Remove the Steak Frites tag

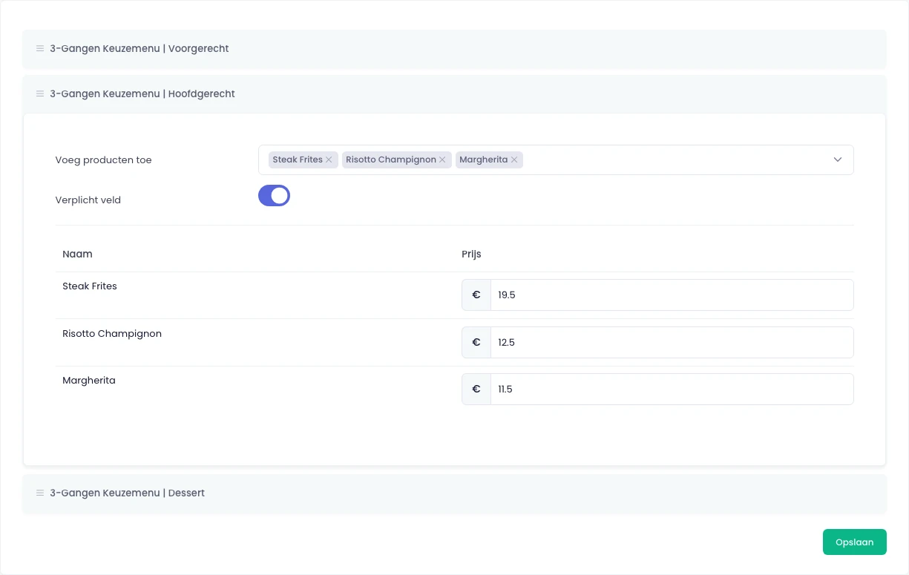pos(329,160)
